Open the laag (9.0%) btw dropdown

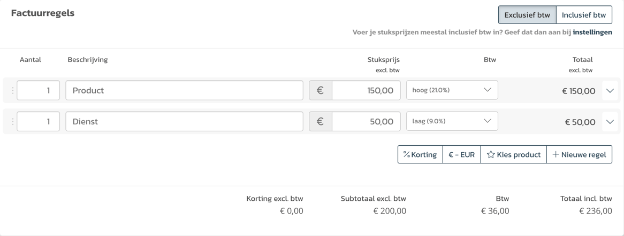[x=452, y=121]
